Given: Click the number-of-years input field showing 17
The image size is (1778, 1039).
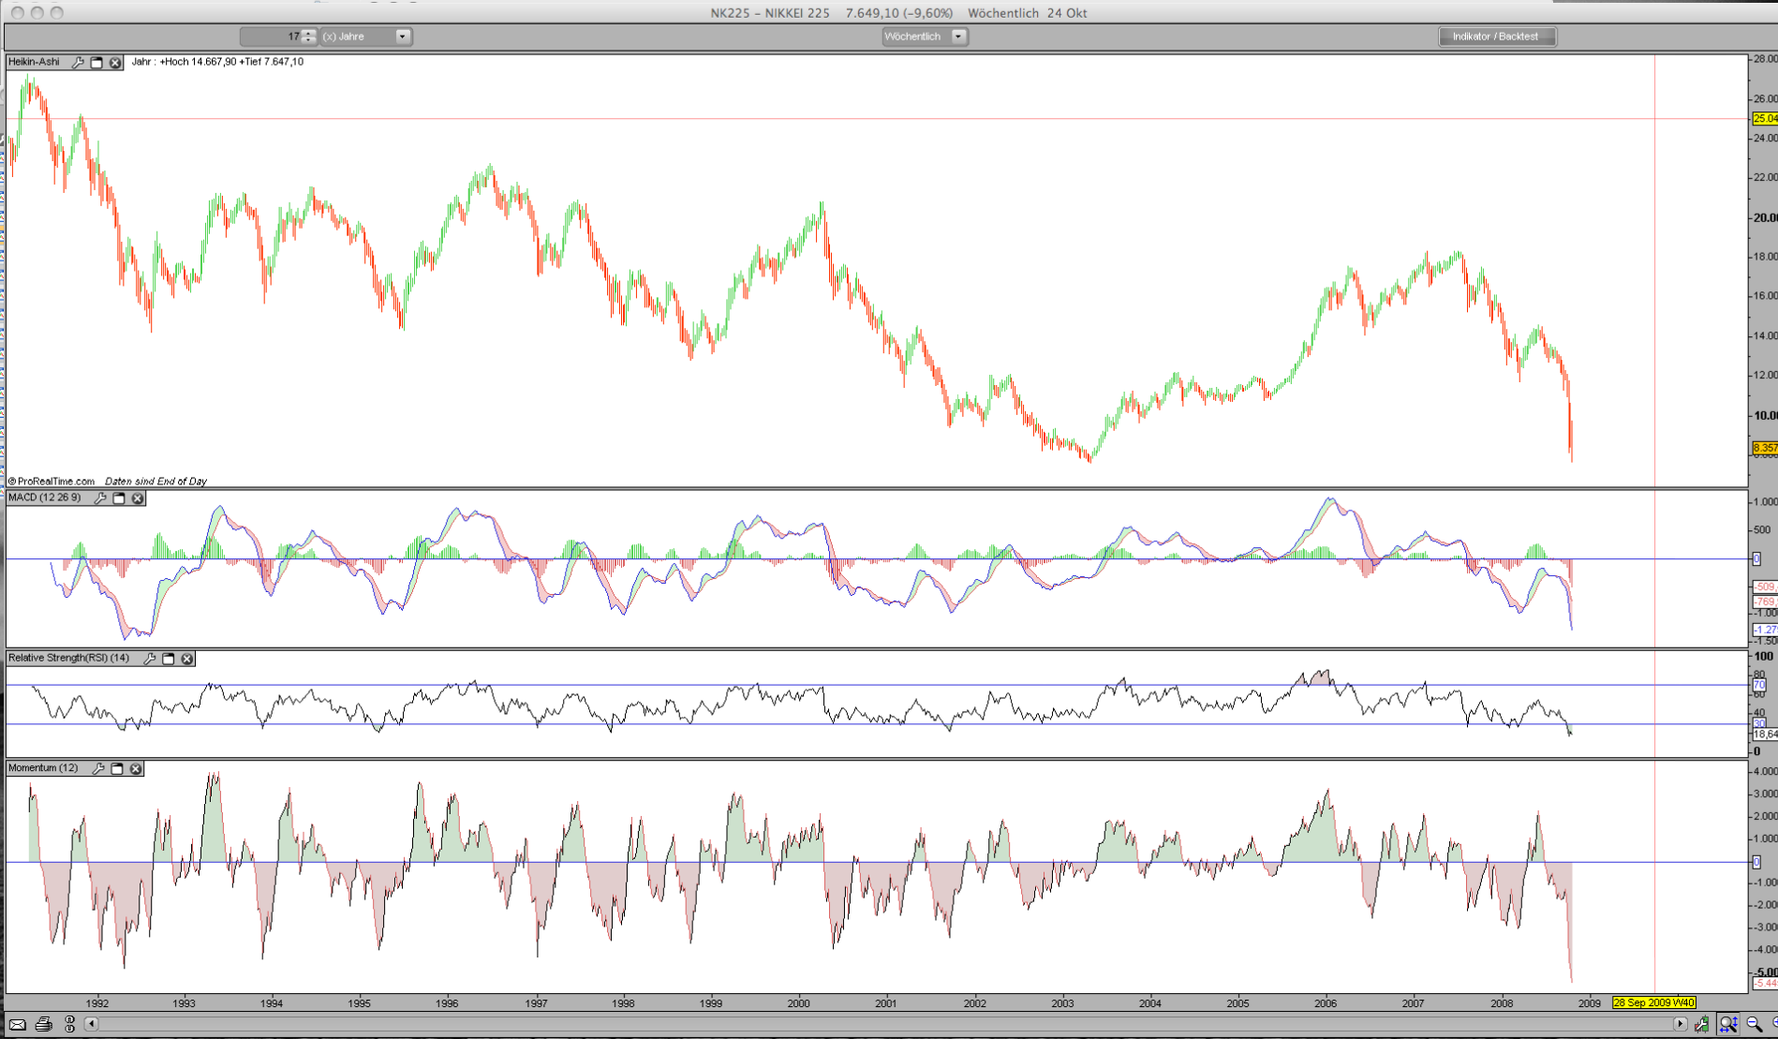Looking at the screenshot, I should [x=271, y=37].
